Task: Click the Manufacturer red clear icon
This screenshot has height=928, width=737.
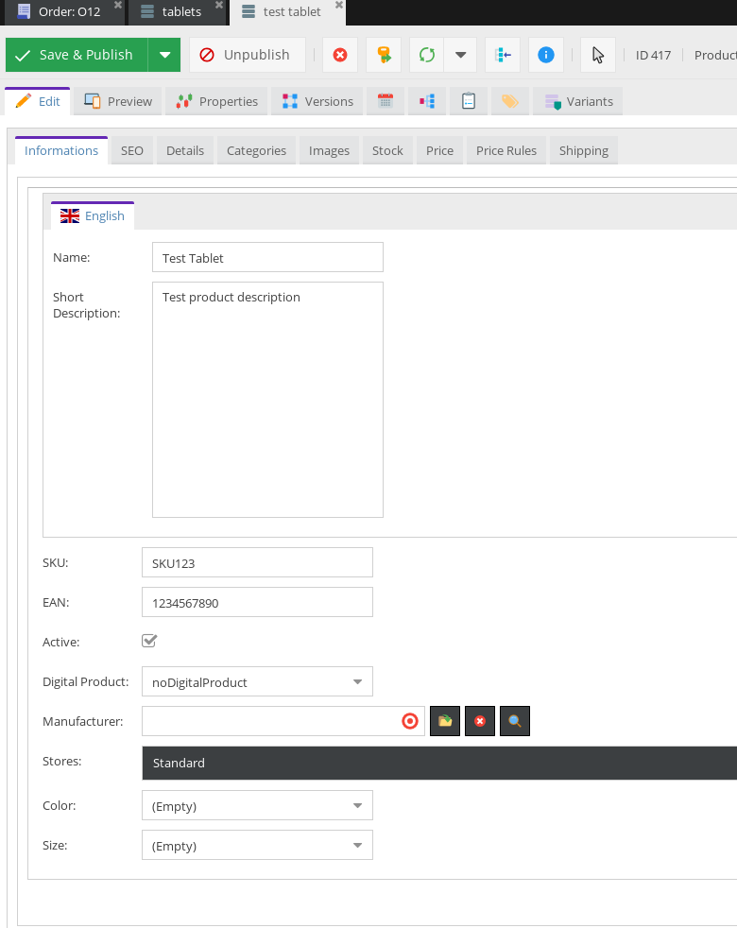Action: pos(480,721)
